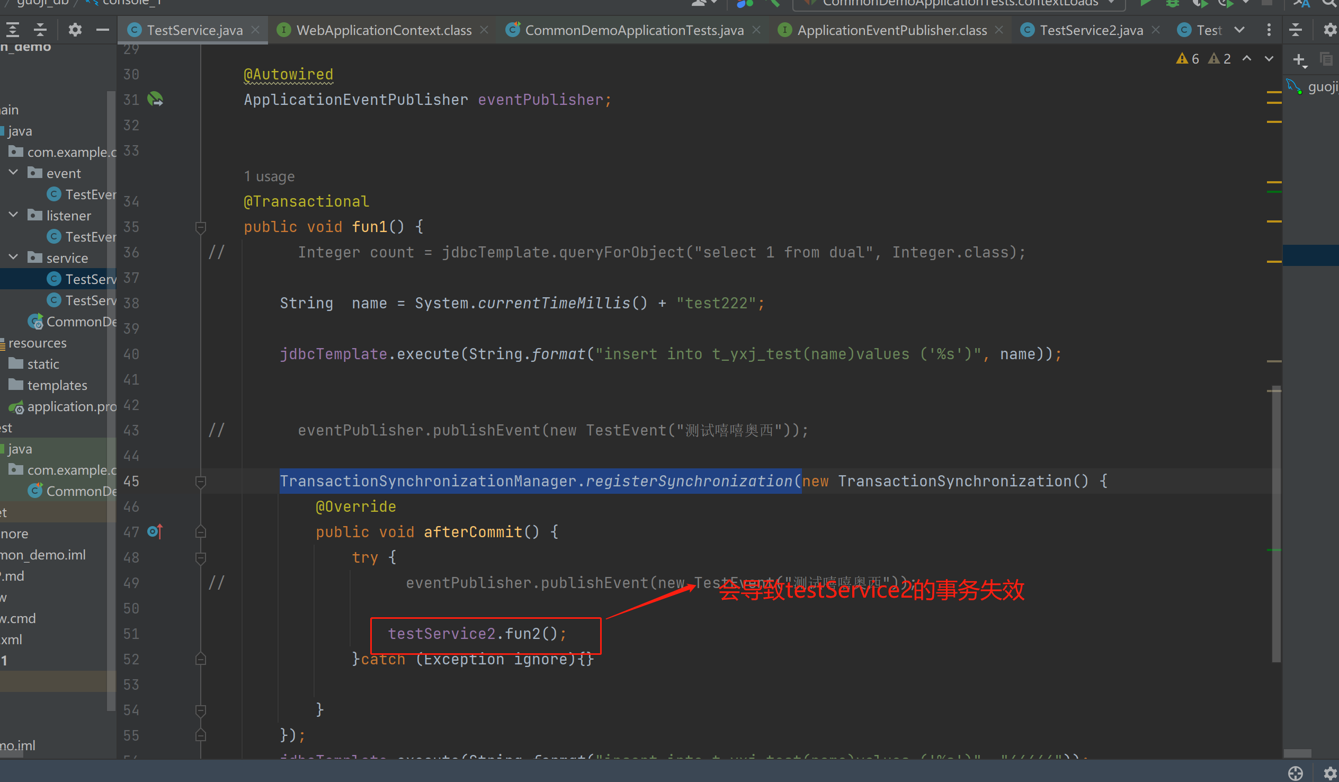
Task: Click the Collapse All icon in project panel
Action: click(x=40, y=30)
